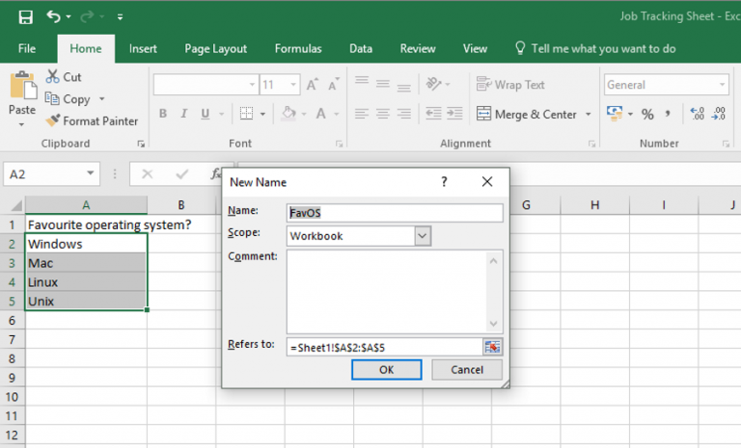
Task: Expand the Paste options arrow
Action: click(22, 124)
